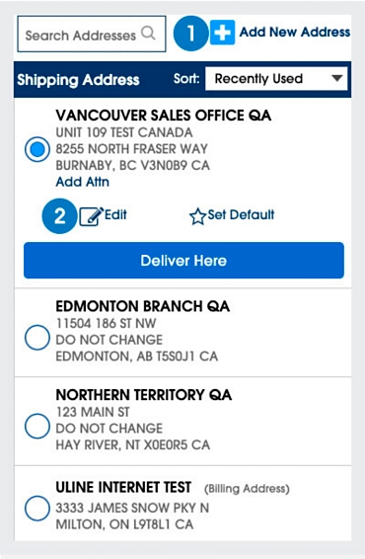Click the star Set Default icon

coord(197,216)
